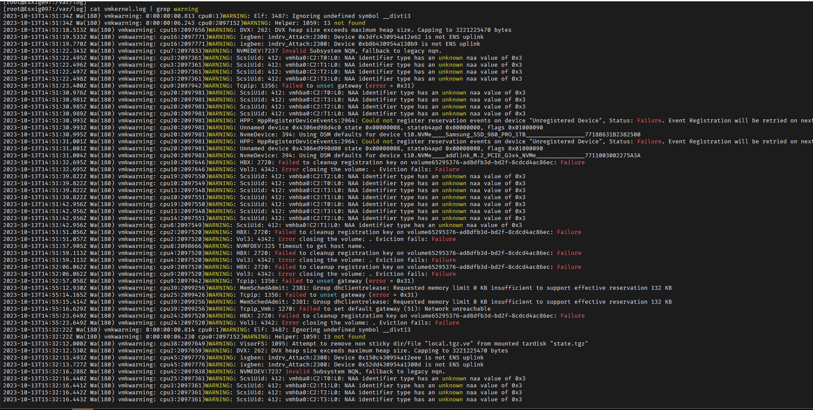Click device ID '0x52dd430954a1300d' in ixgben line
This screenshot has width=813, height=410.
point(390,365)
